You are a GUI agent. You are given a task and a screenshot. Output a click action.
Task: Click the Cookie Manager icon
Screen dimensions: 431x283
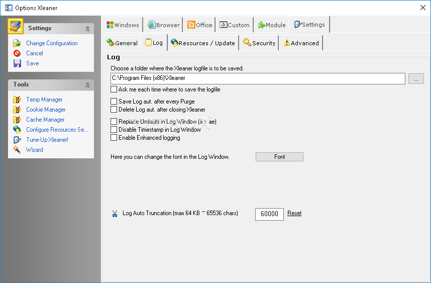[x=17, y=110]
